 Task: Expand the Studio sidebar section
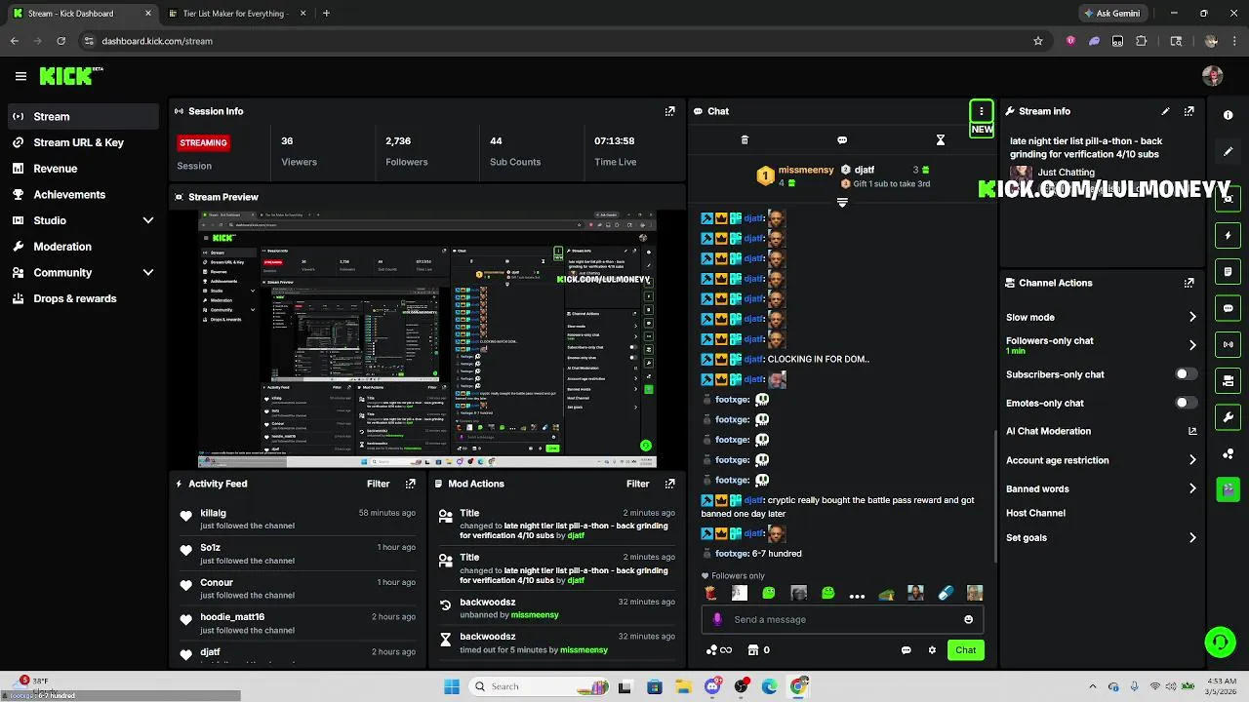(148, 220)
